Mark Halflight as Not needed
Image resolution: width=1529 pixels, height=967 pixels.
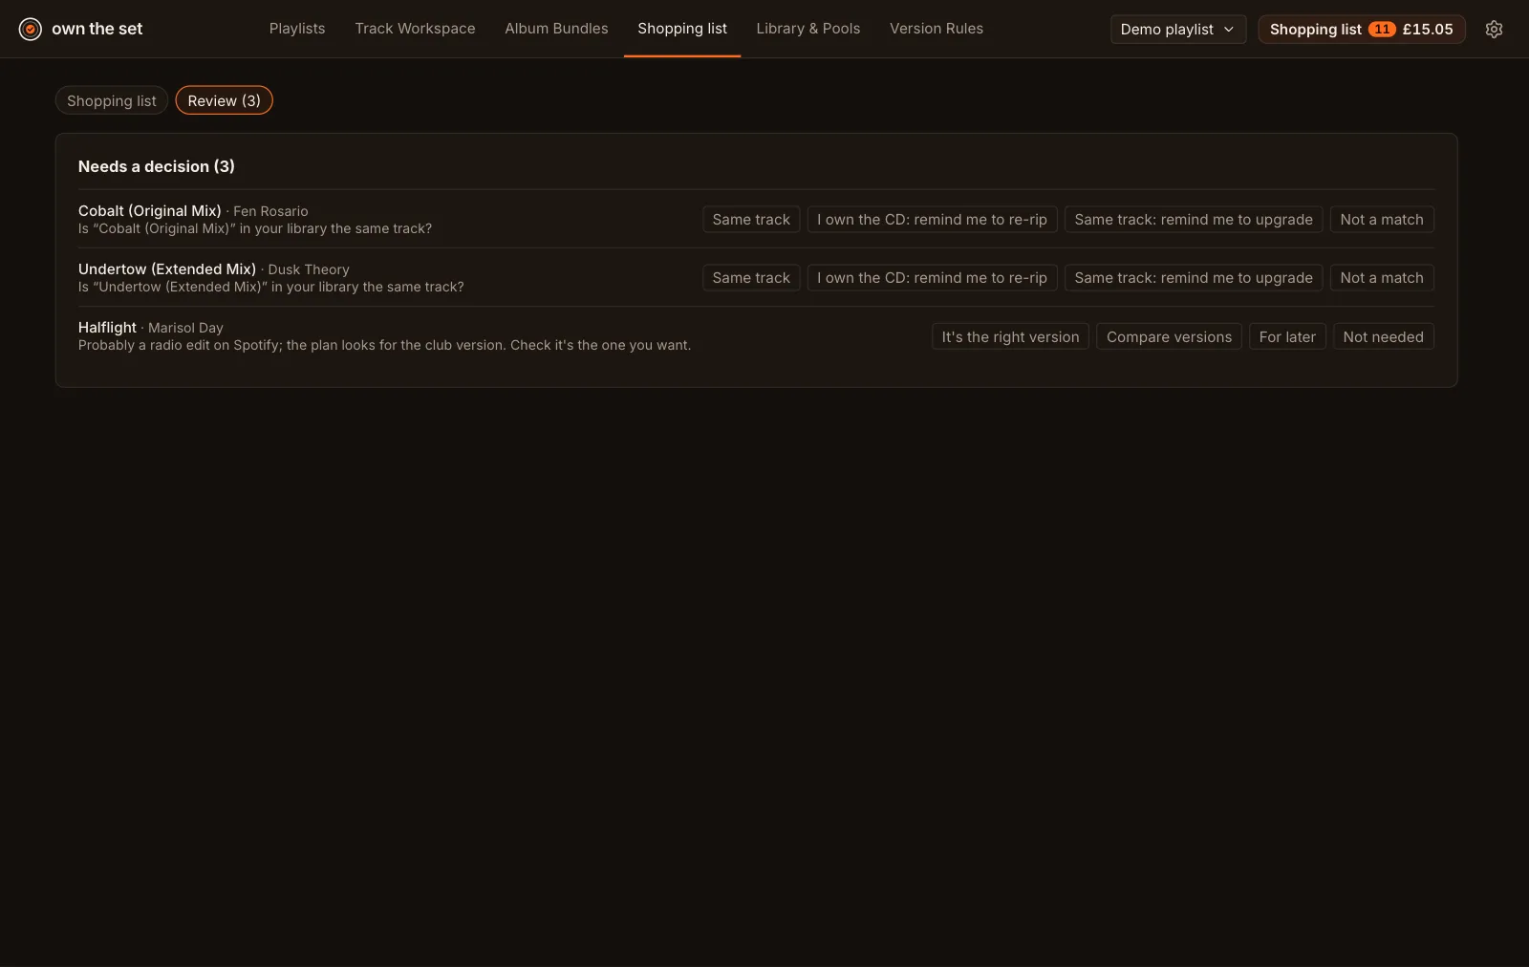coord(1383,336)
